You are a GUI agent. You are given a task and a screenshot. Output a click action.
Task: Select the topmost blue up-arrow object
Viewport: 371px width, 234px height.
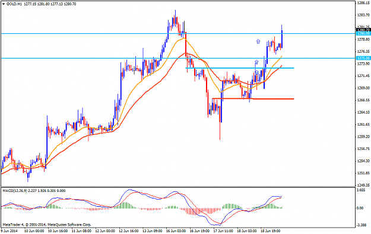click(258, 41)
